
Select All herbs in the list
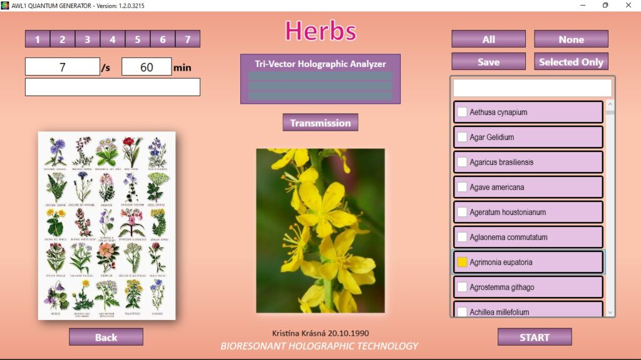[x=488, y=39]
